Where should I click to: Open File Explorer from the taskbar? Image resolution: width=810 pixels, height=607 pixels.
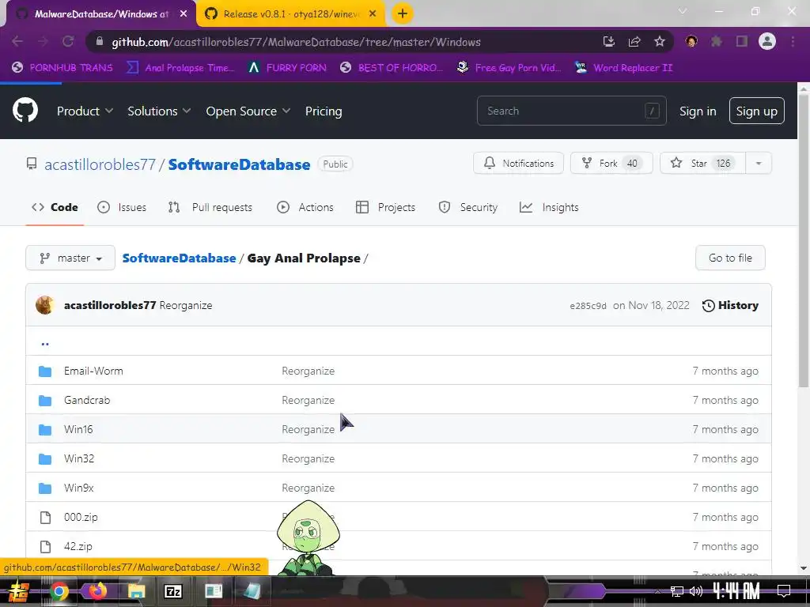click(x=136, y=591)
